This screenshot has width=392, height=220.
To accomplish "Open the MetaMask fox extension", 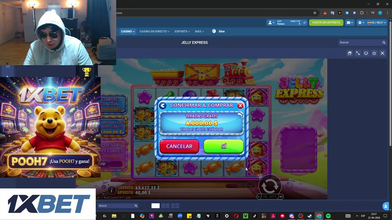I will (x=325, y=13).
